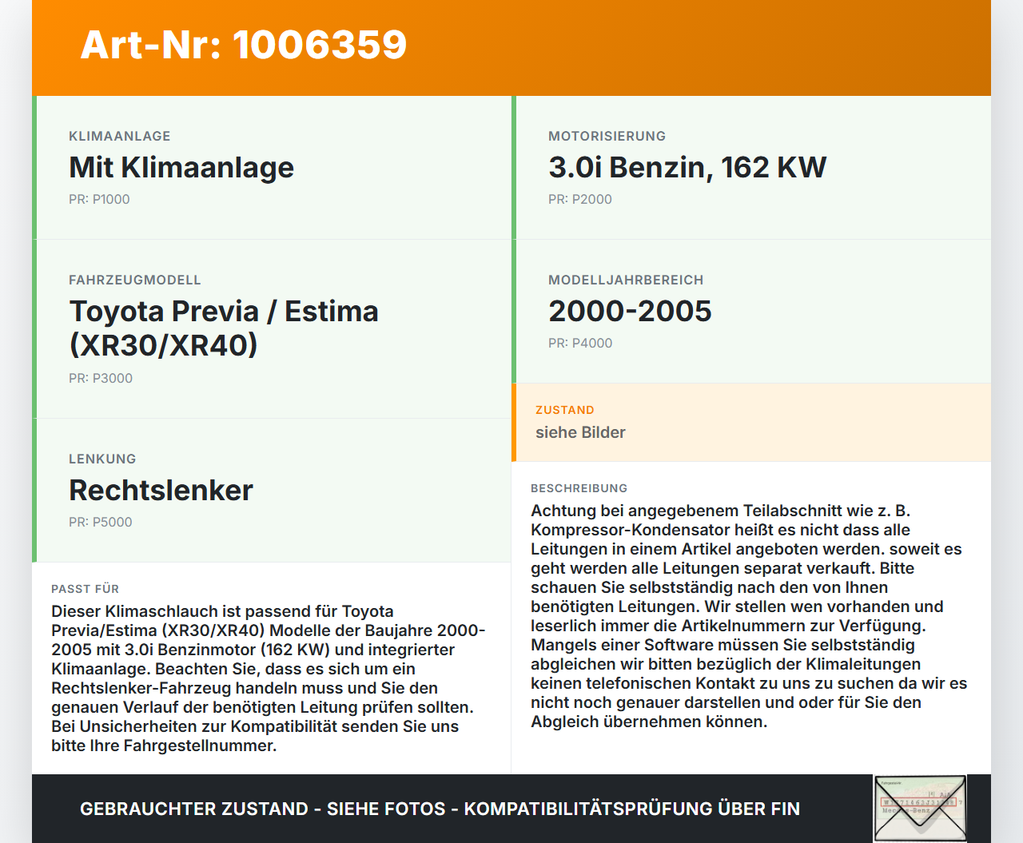Click the 'PR: P3000' code
Screen dimensions: 1023x843
pyautogui.click(x=101, y=379)
